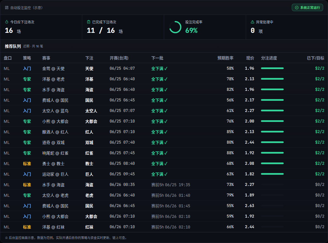Click price 2.17 in 费城人 @ 国民 row
328x243 pixels.
click(249, 100)
